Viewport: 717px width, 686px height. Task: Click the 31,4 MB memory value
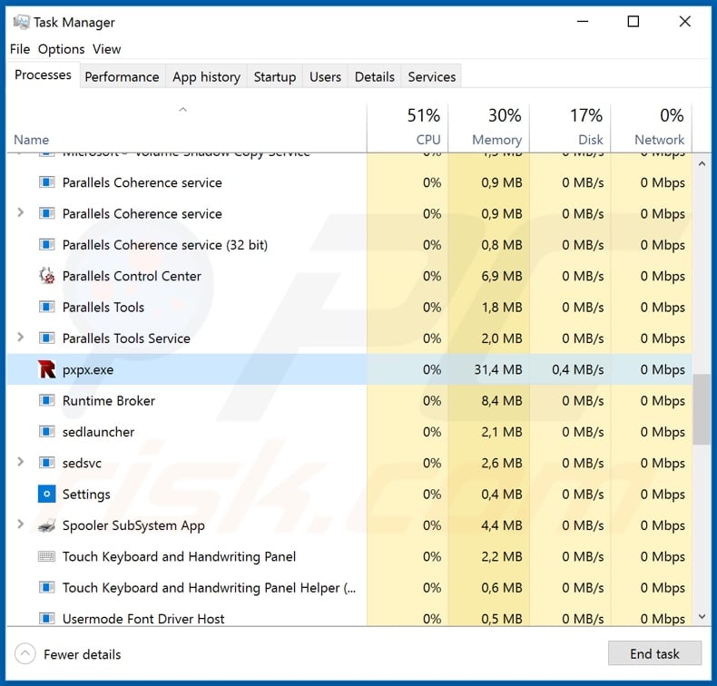point(498,369)
